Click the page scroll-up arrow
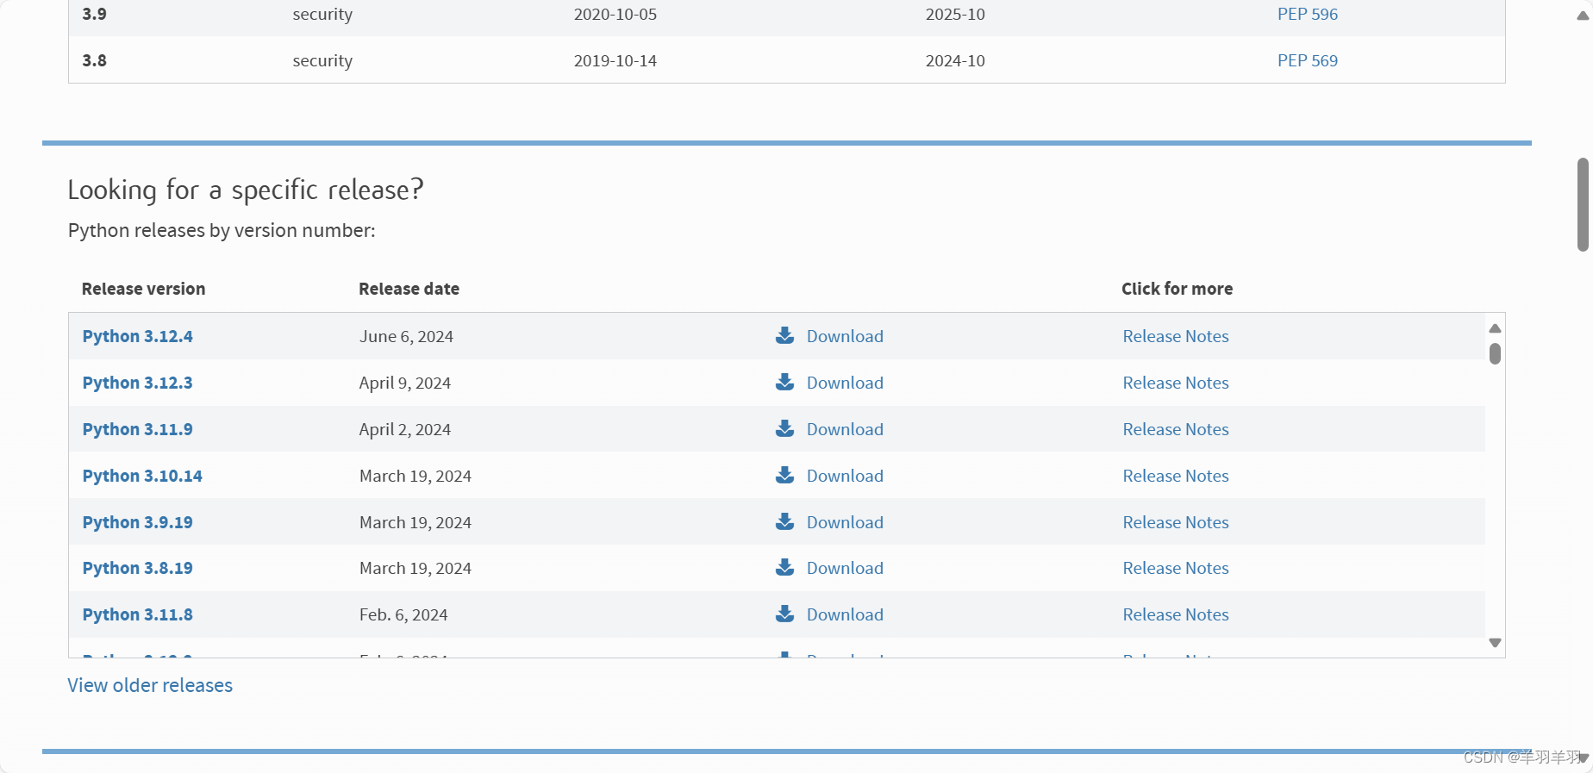 point(1583,16)
